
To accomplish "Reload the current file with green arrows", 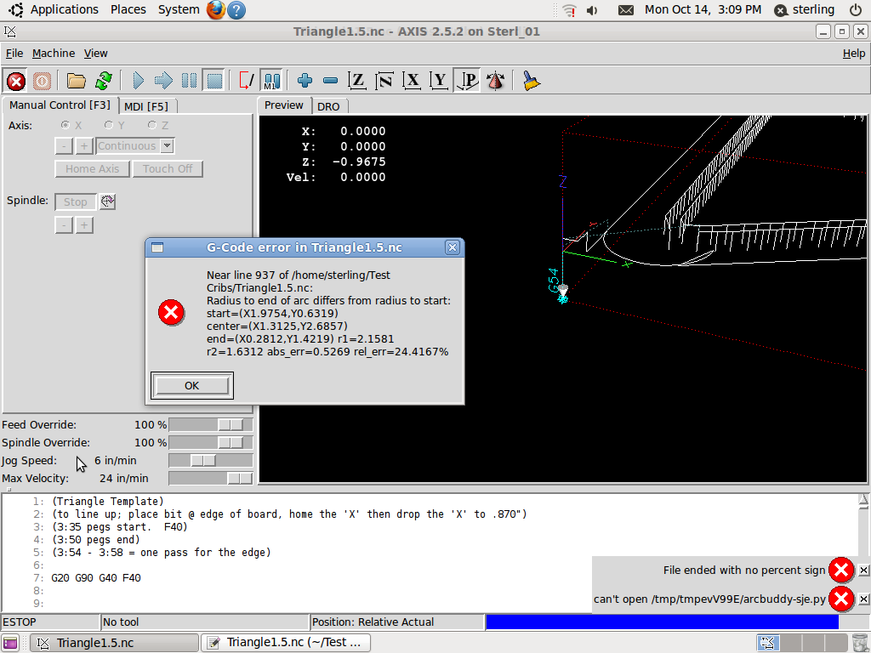I will pyautogui.click(x=104, y=81).
